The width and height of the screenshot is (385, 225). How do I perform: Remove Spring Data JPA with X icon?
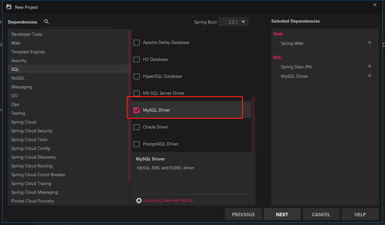pyautogui.click(x=370, y=66)
